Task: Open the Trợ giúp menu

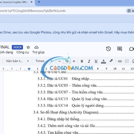Action: [38, 52]
